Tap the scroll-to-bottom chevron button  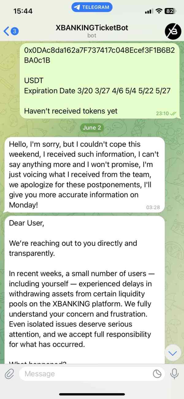[173, 353]
